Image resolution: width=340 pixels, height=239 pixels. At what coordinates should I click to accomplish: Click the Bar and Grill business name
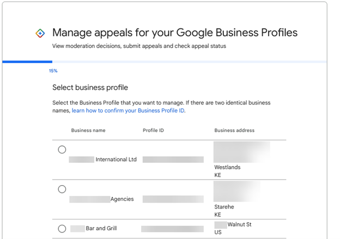pos(101,229)
